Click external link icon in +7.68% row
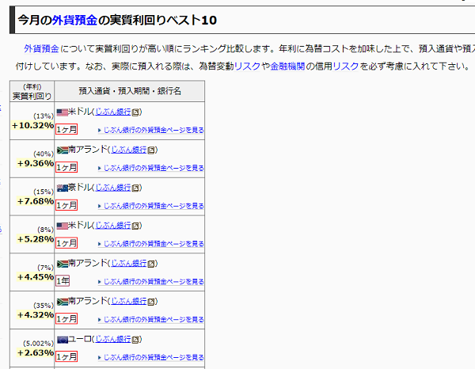 [135, 188]
